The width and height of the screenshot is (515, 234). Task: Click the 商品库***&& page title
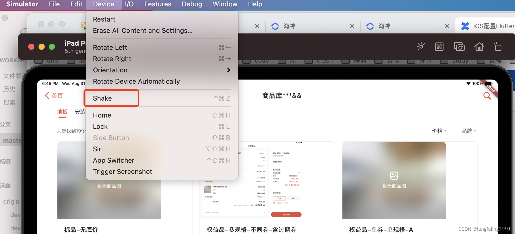point(282,96)
